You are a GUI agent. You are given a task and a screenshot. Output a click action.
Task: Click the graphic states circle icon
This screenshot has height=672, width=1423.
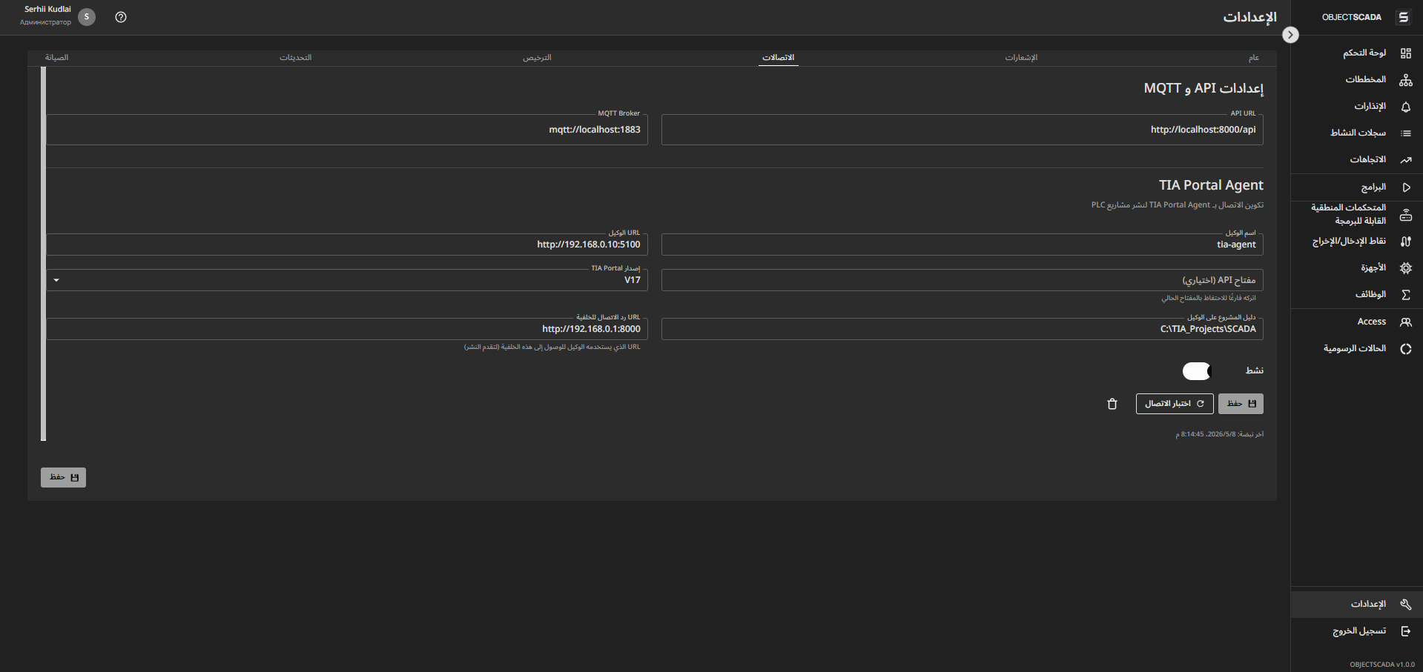(1405, 349)
